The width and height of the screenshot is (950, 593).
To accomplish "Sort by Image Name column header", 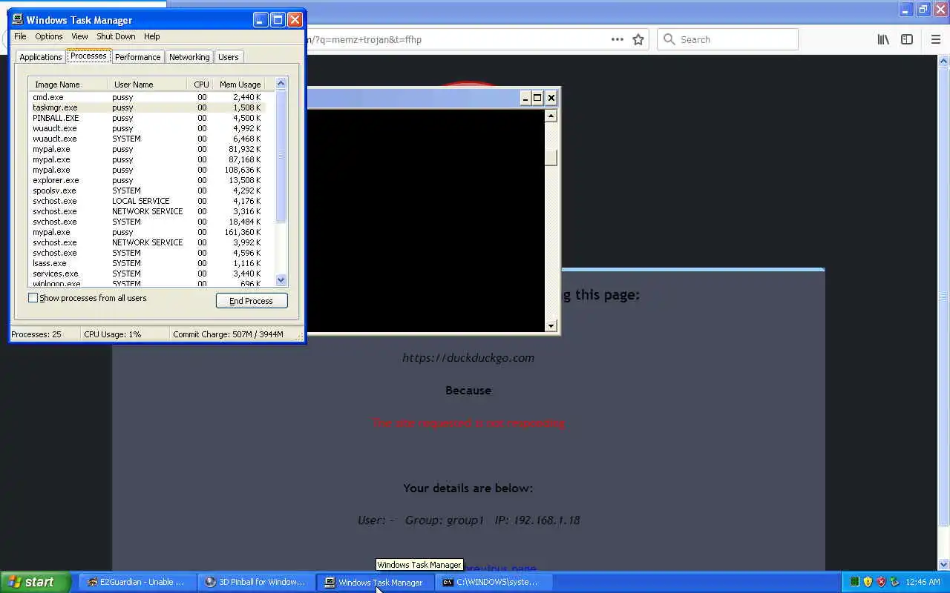I will [x=68, y=85].
